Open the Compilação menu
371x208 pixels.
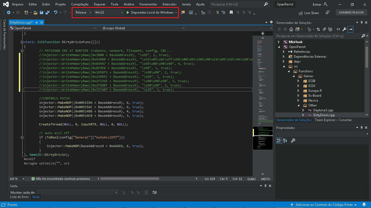(80, 4)
